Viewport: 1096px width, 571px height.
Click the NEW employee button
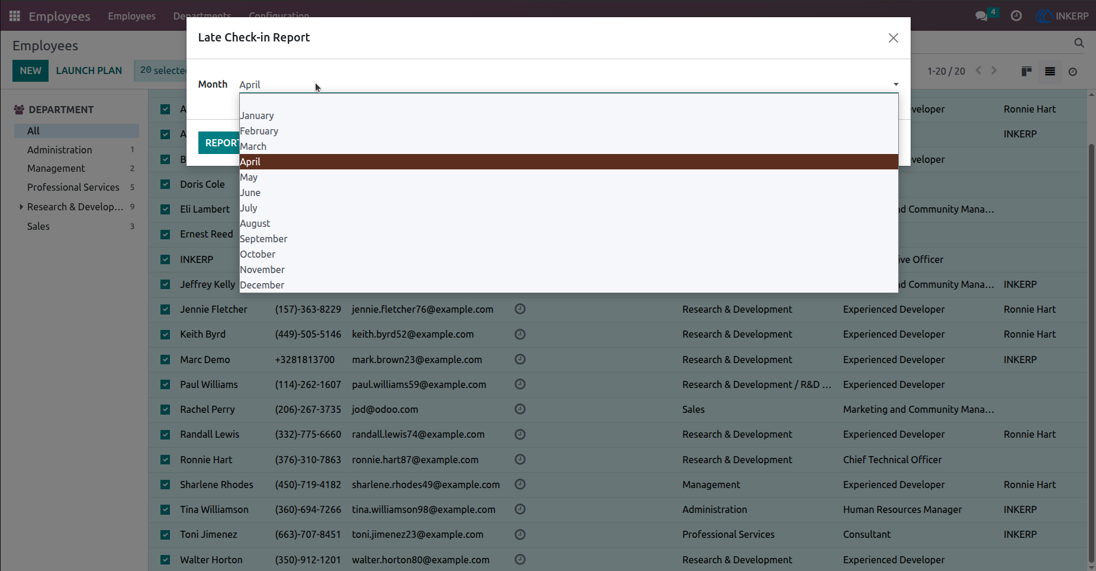tap(30, 70)
